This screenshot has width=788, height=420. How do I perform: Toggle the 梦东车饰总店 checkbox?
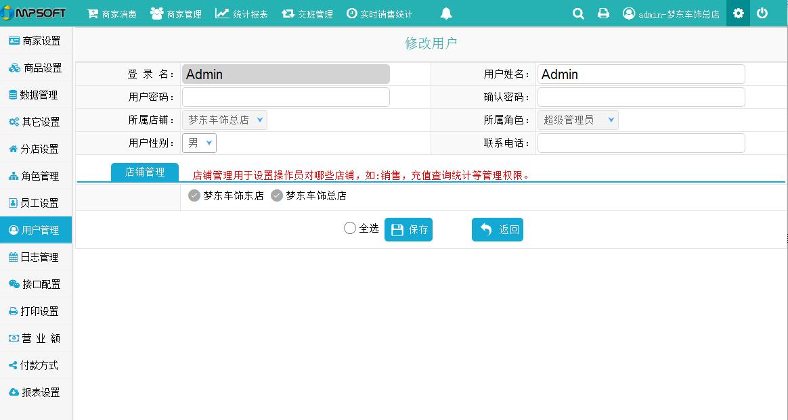click(277, 196)
